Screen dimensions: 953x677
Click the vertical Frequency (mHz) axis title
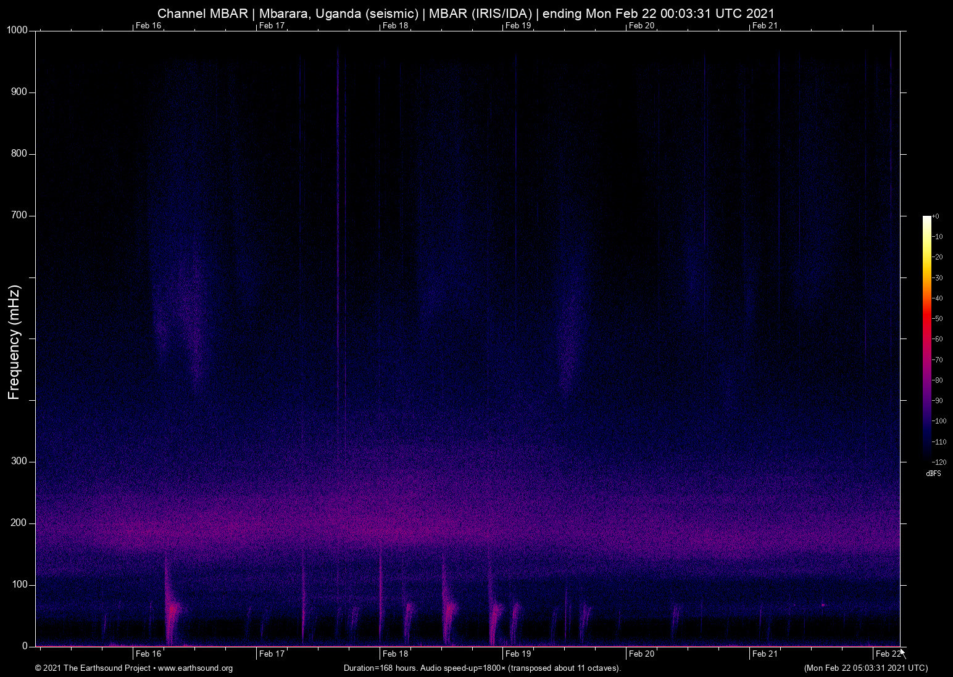pyautogui.click(x=14, y=342)
